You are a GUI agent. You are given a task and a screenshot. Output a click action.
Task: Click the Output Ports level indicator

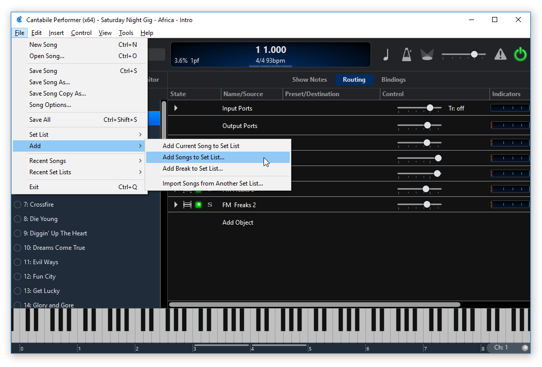click(510, 125)
